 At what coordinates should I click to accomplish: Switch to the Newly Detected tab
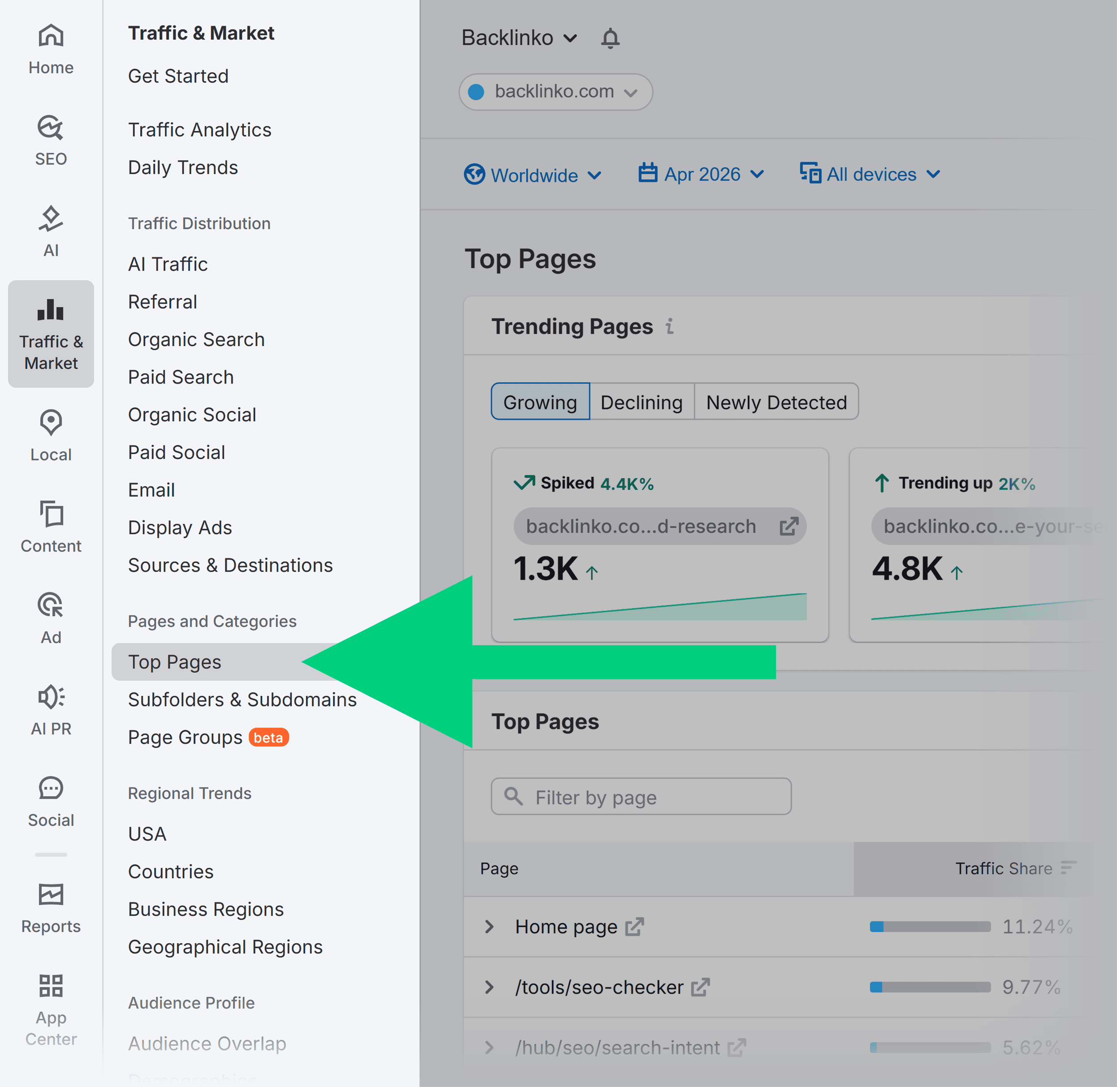point(777,401)
